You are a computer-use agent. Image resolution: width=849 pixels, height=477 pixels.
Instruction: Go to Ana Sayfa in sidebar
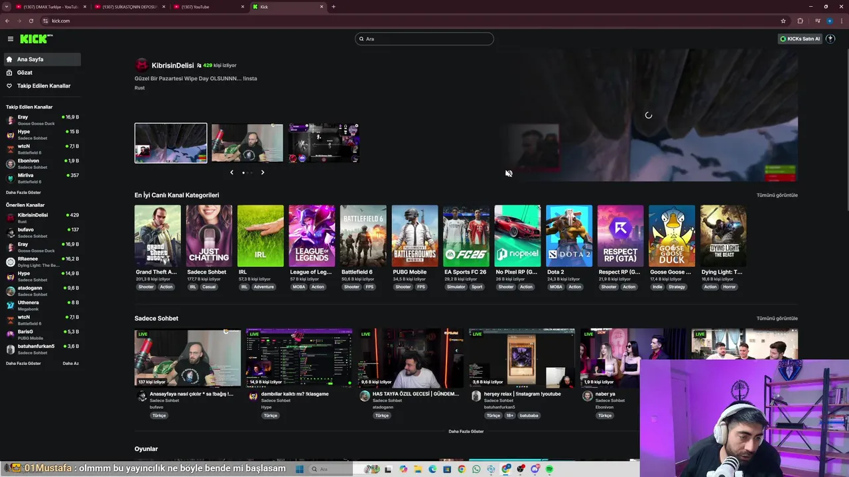point(42,59)
